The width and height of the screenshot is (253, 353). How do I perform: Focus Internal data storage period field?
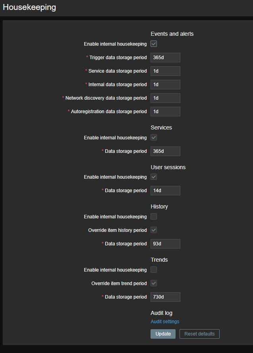tap(165, 85)
